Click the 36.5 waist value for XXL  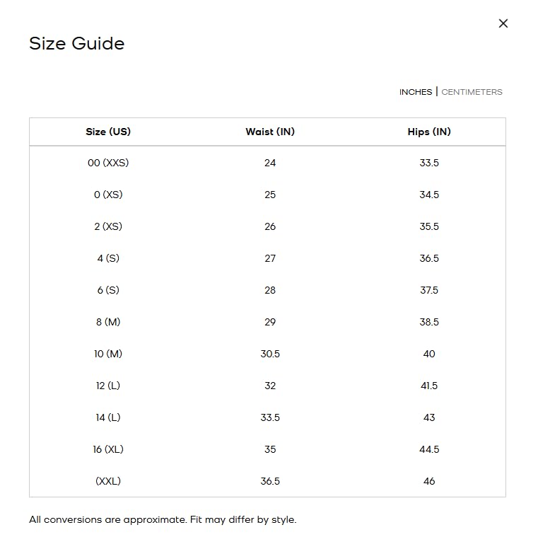(270, 481)
